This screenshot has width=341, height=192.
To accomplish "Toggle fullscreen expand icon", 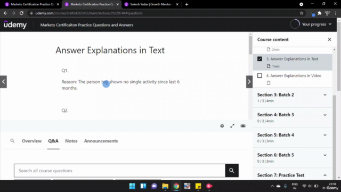I will tap(232, 126).
